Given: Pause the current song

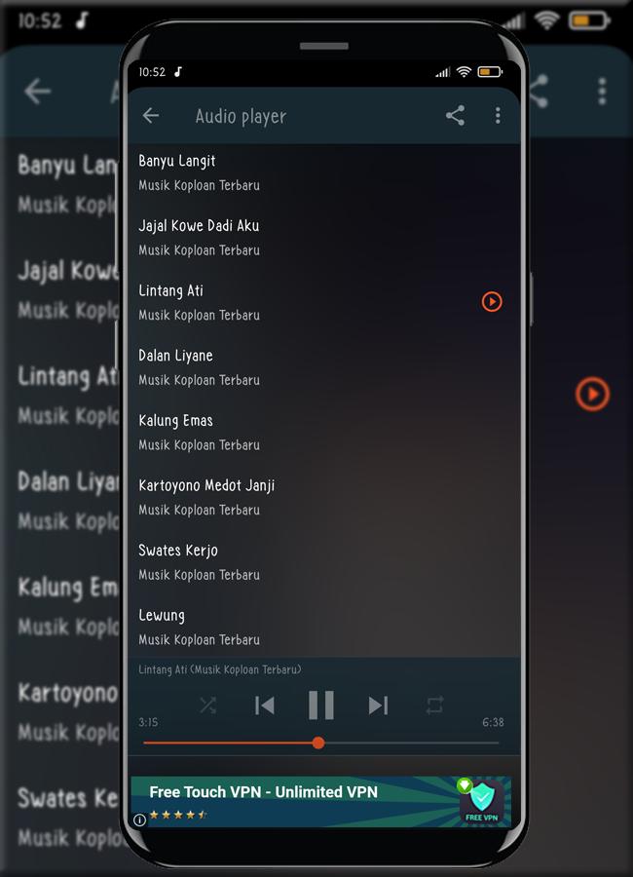Looking at the screenshot, I should click(321, 705).
